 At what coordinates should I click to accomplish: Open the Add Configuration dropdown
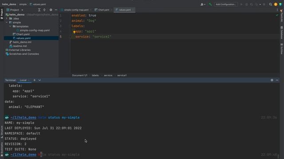coord(226,4)
